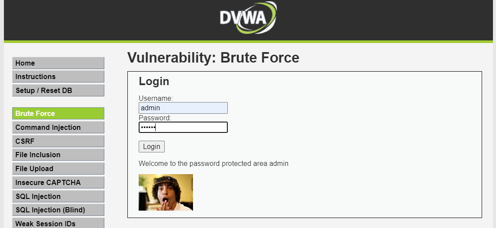Click the DVWA logo in the header

248,18
